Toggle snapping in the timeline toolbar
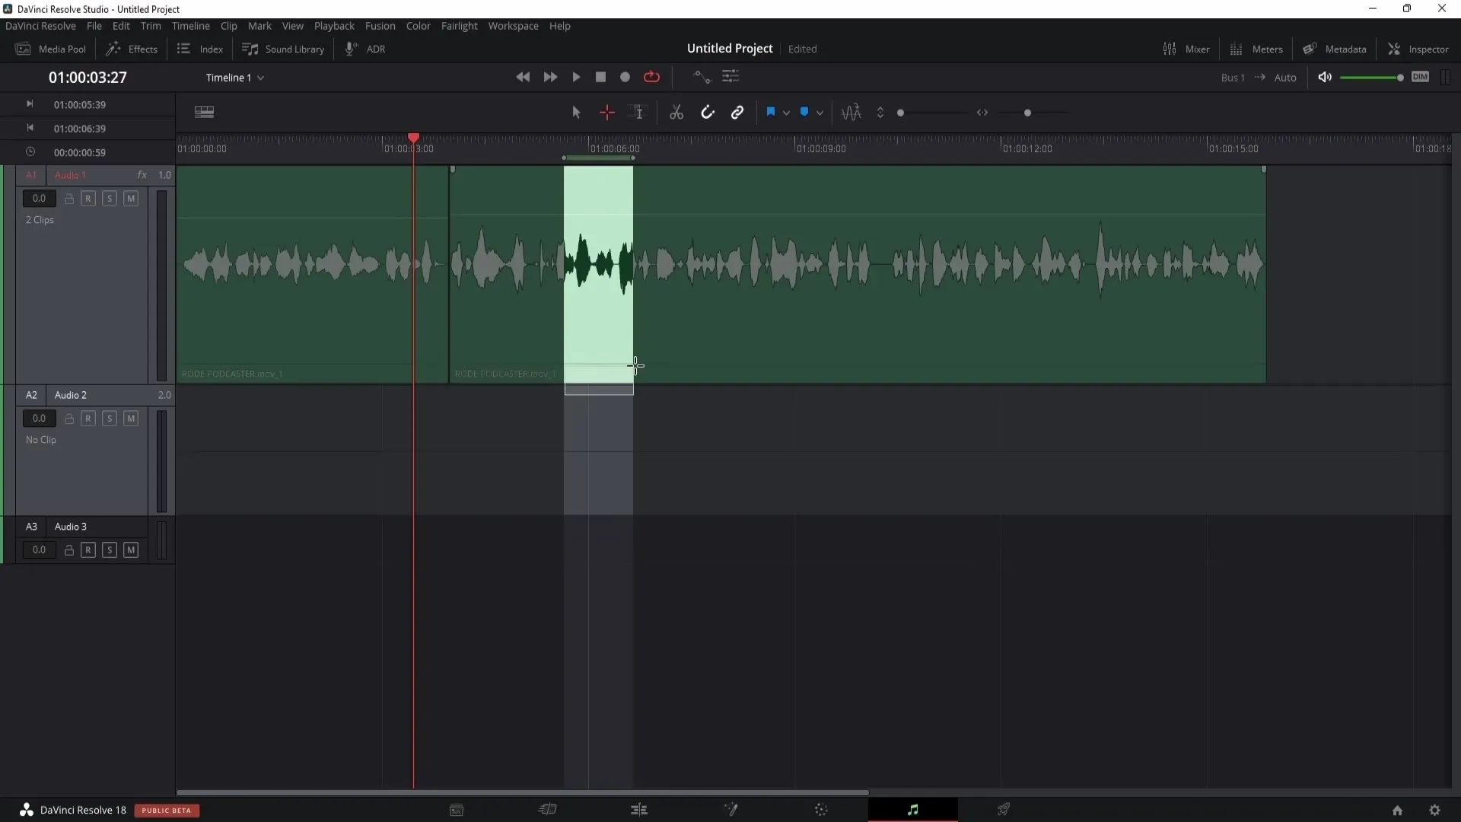Image resolution: width=1461 pixels, height=822 pixels. 708,113
